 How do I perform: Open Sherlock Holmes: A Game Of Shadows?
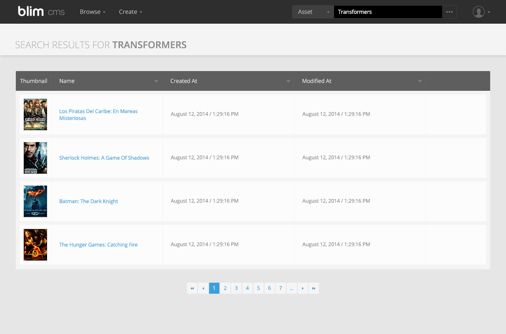(104, 158)
